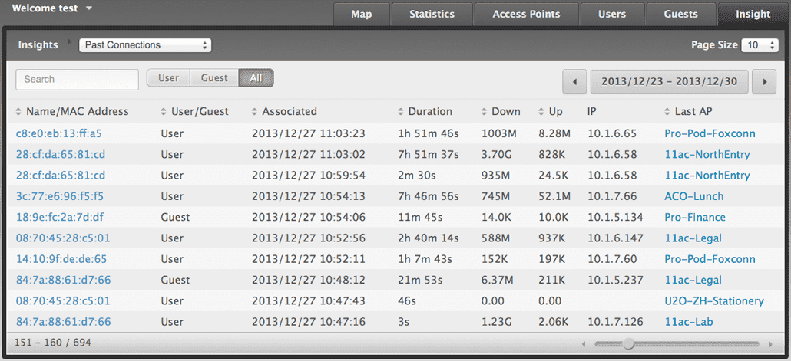This screenshot has width=791, height=361.
Task: Switch to the Statistics tab
Action: (x=431, y=14)
